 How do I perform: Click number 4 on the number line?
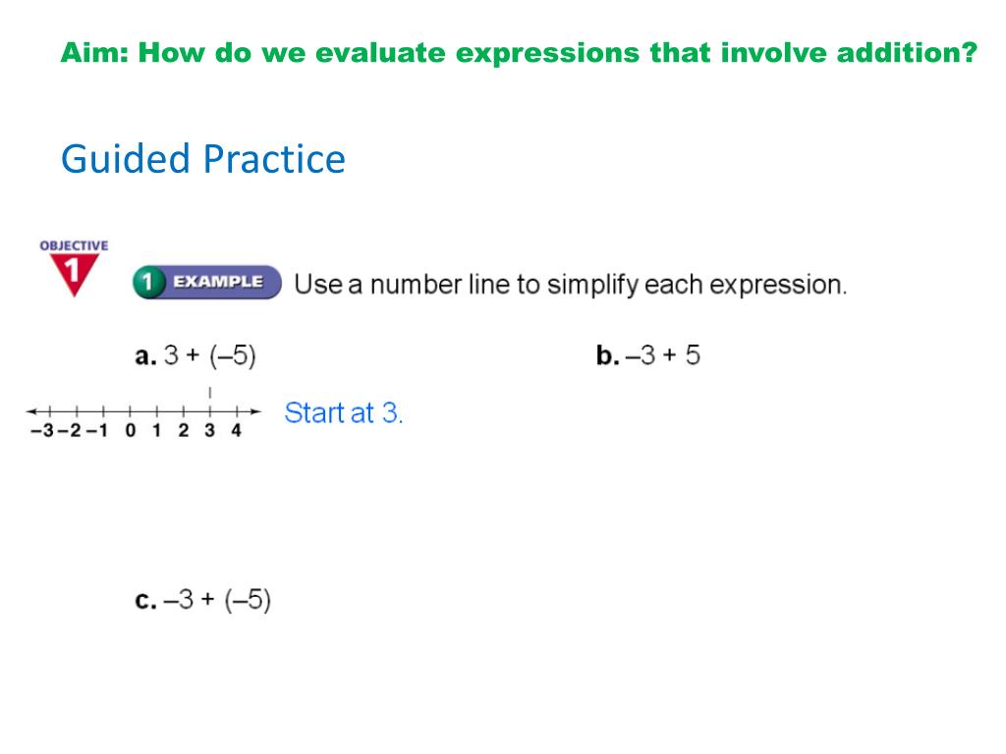click(236, 431)
